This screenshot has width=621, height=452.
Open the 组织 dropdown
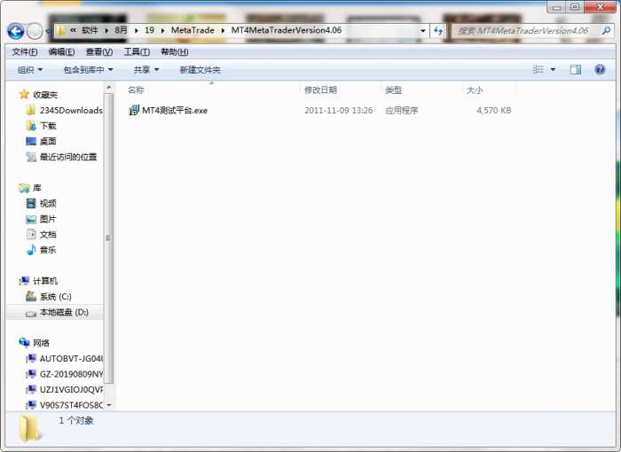pos(29,70)
